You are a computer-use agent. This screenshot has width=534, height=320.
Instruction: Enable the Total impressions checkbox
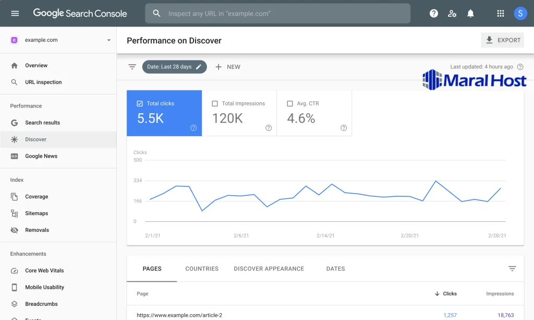coord(215,103)
